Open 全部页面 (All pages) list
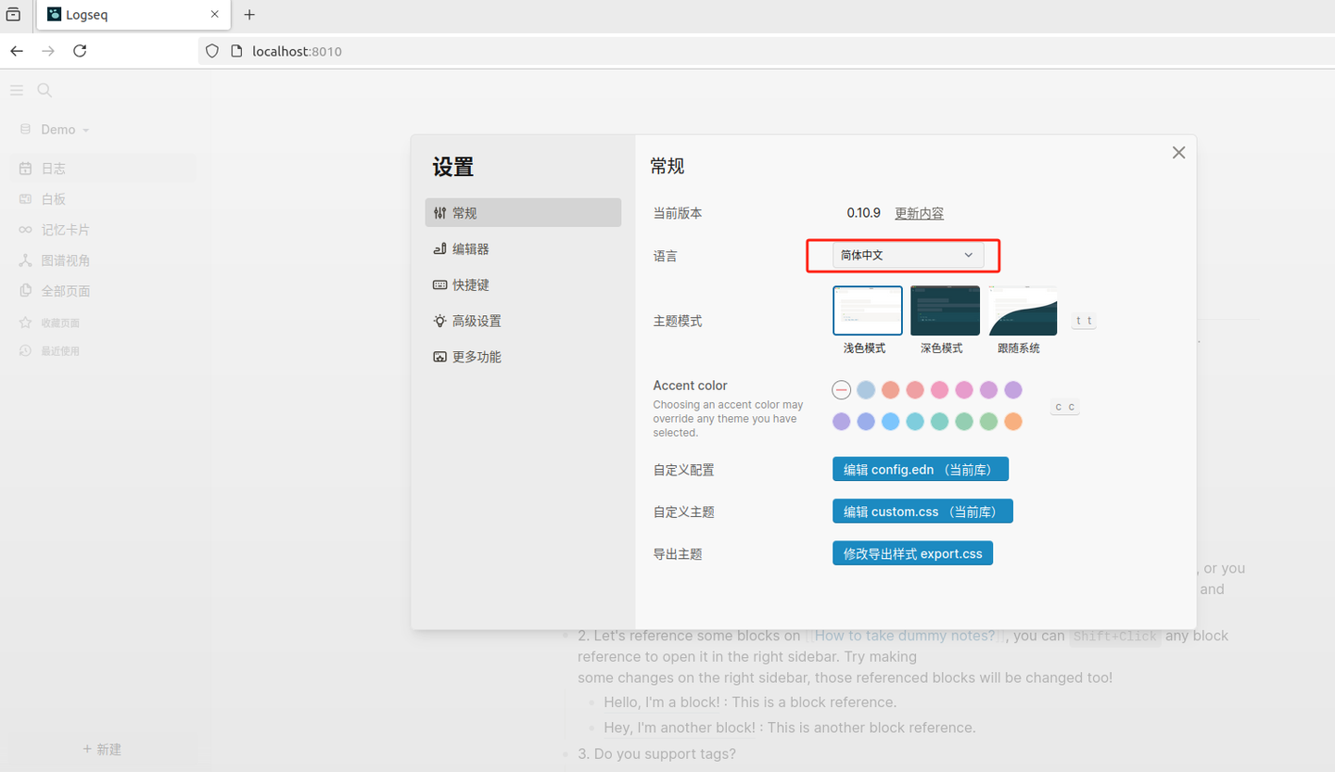 65,290
